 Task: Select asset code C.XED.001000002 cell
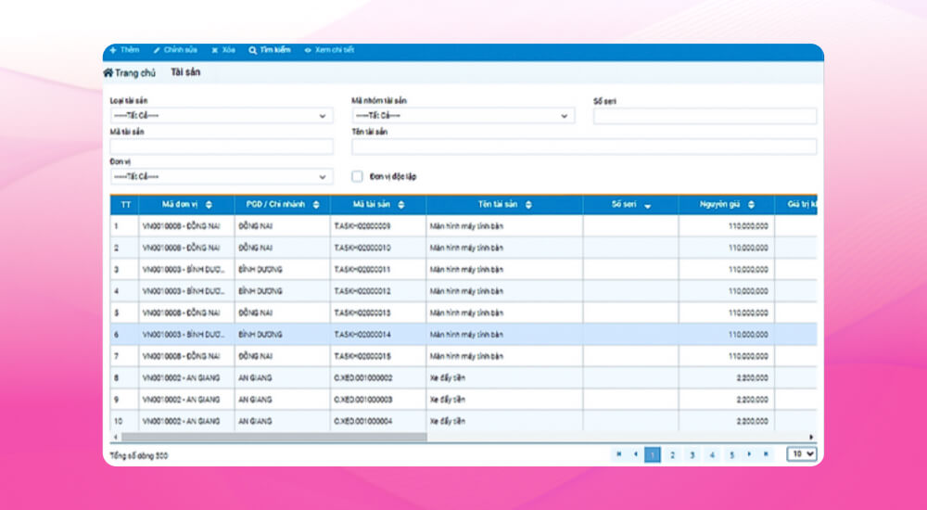point(378,377)
